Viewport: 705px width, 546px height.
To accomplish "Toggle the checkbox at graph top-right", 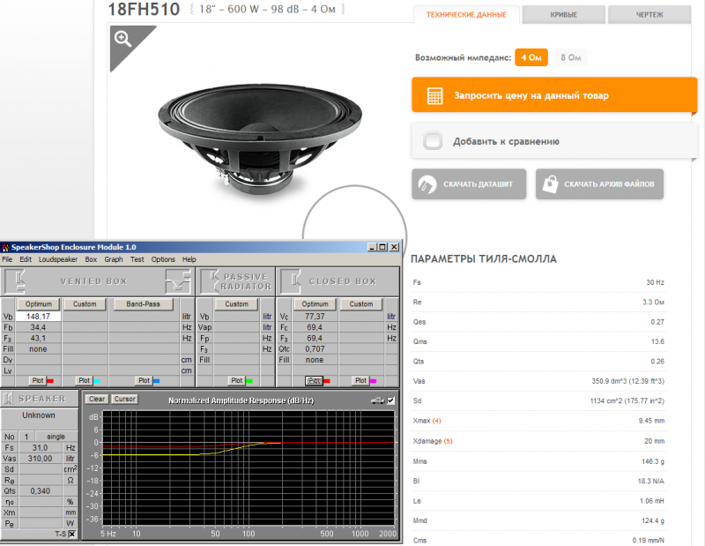I will (x=391, y=400).
